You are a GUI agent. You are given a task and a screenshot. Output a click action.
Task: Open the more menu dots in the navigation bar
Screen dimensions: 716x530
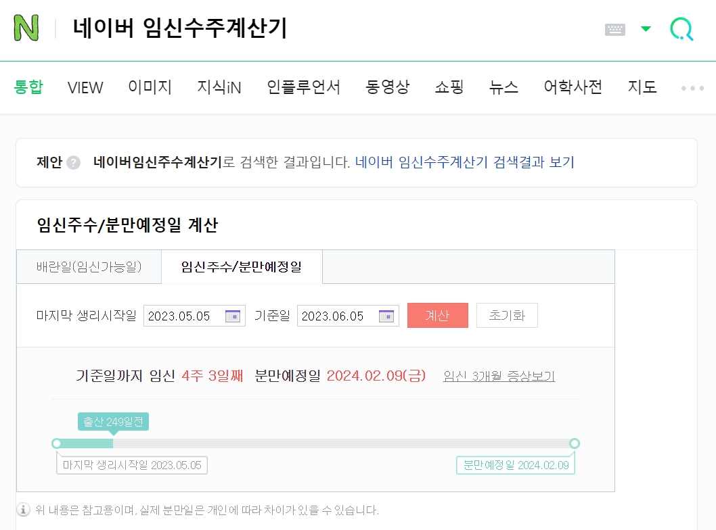point(692,87)
